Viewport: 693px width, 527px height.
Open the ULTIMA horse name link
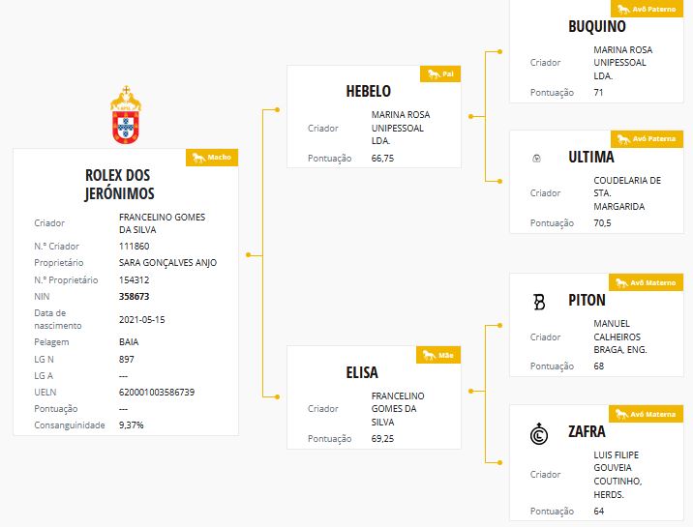pos(591,157)
